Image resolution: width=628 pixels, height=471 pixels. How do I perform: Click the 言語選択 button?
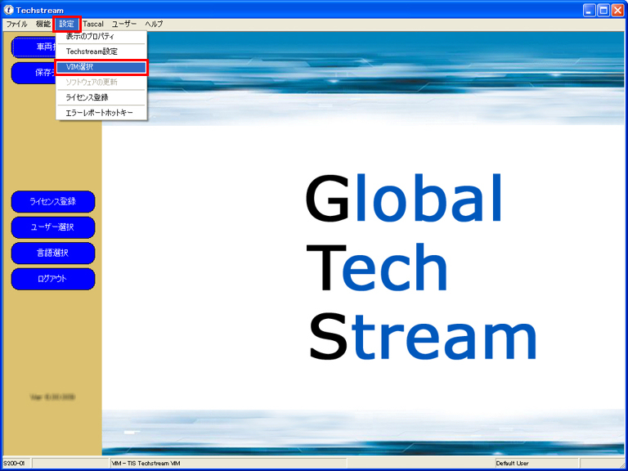(53, 253)
